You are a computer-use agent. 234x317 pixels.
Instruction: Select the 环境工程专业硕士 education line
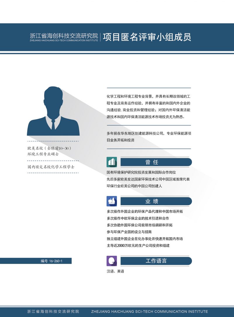point(43,154)
